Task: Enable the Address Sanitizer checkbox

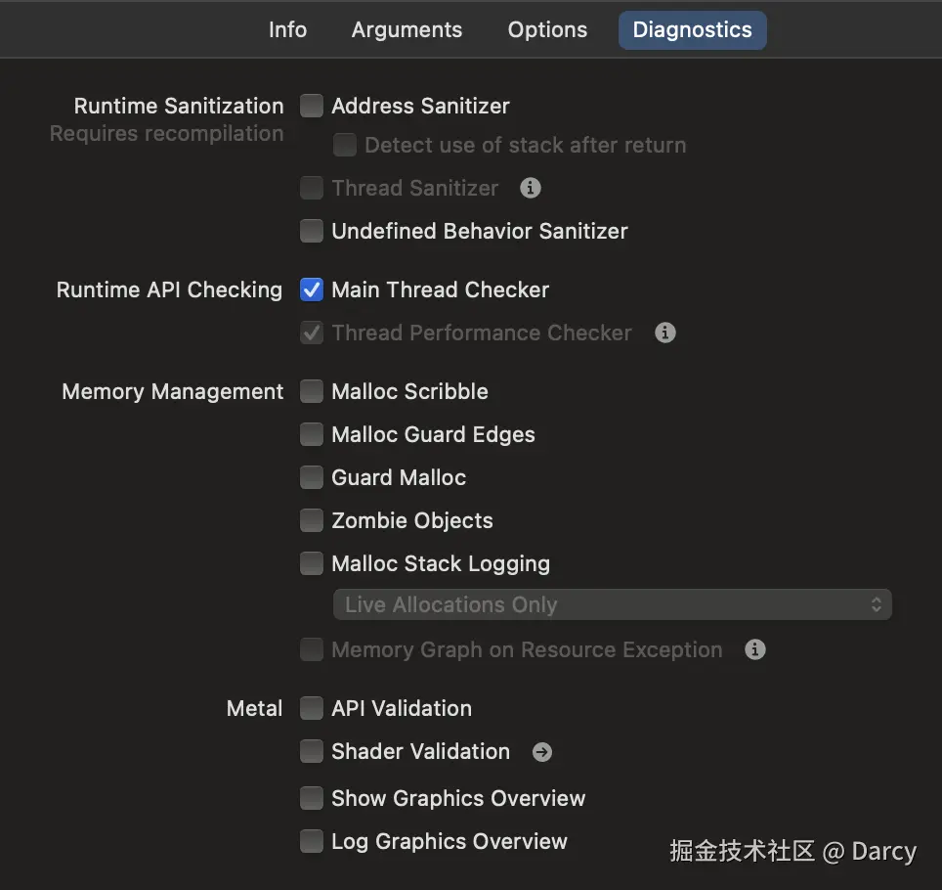Action: pyautogui.click(x=312, y=106)
